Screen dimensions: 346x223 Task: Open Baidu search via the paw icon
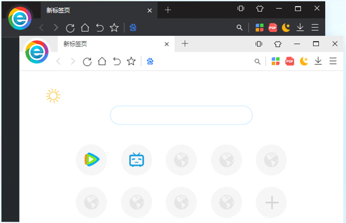click(x=150, y=61)
